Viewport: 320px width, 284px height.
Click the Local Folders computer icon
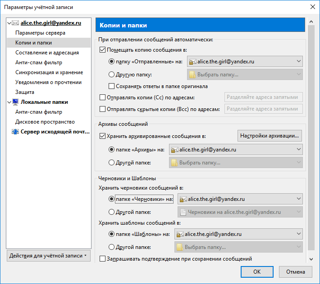point(15,102)
